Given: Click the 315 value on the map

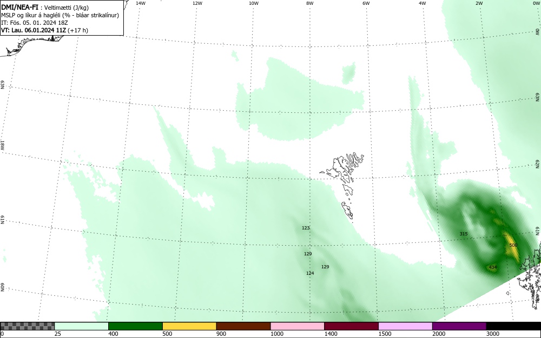Looking at the screenshot, I should [464, 234].
